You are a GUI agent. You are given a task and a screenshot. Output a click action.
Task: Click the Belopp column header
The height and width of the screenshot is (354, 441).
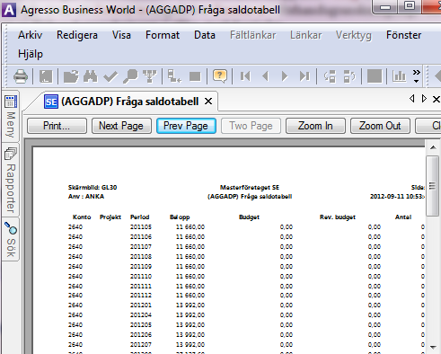pos(180,217)
